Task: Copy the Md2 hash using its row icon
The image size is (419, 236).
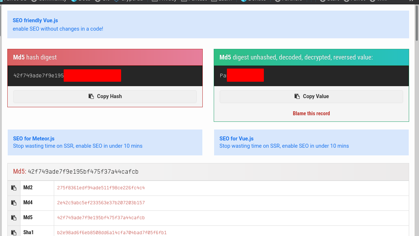Action: point(14,188)
